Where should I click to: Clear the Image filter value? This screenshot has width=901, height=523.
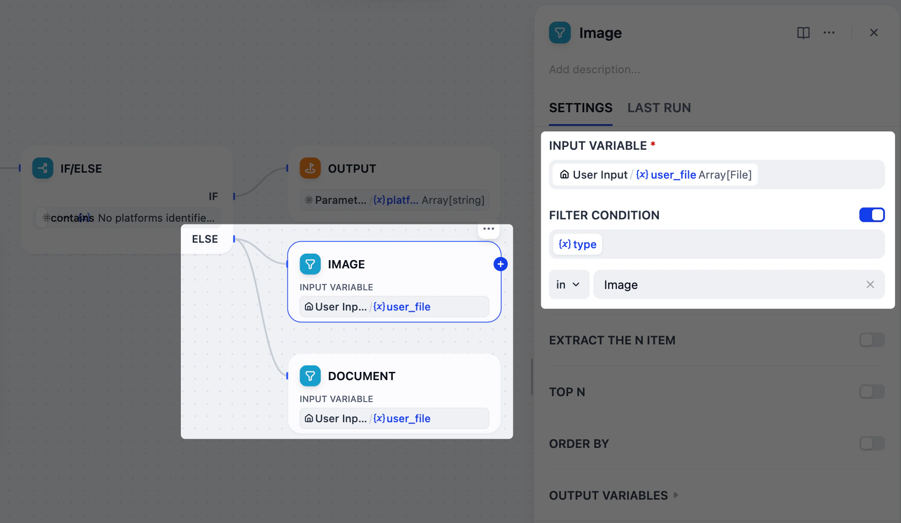coord(870,284)
